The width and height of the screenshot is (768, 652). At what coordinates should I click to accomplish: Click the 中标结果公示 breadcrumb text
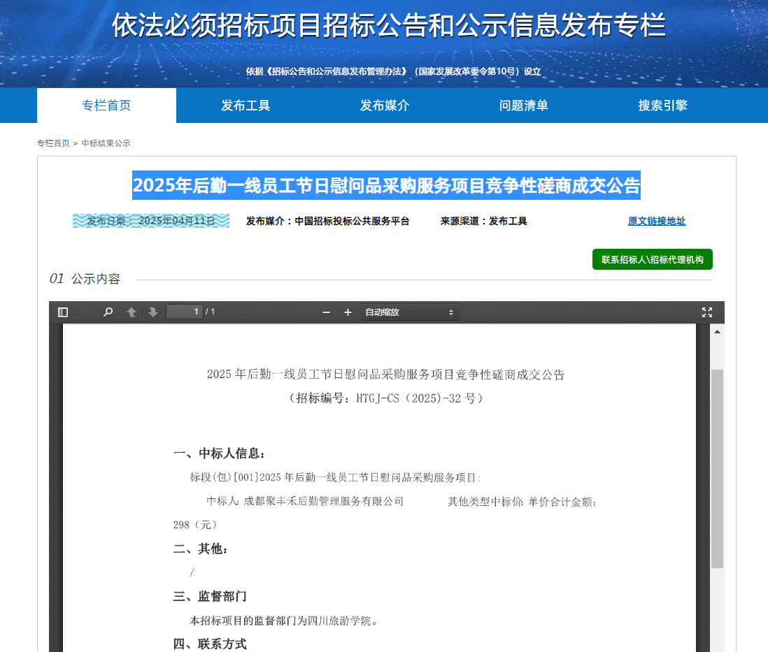106,143
